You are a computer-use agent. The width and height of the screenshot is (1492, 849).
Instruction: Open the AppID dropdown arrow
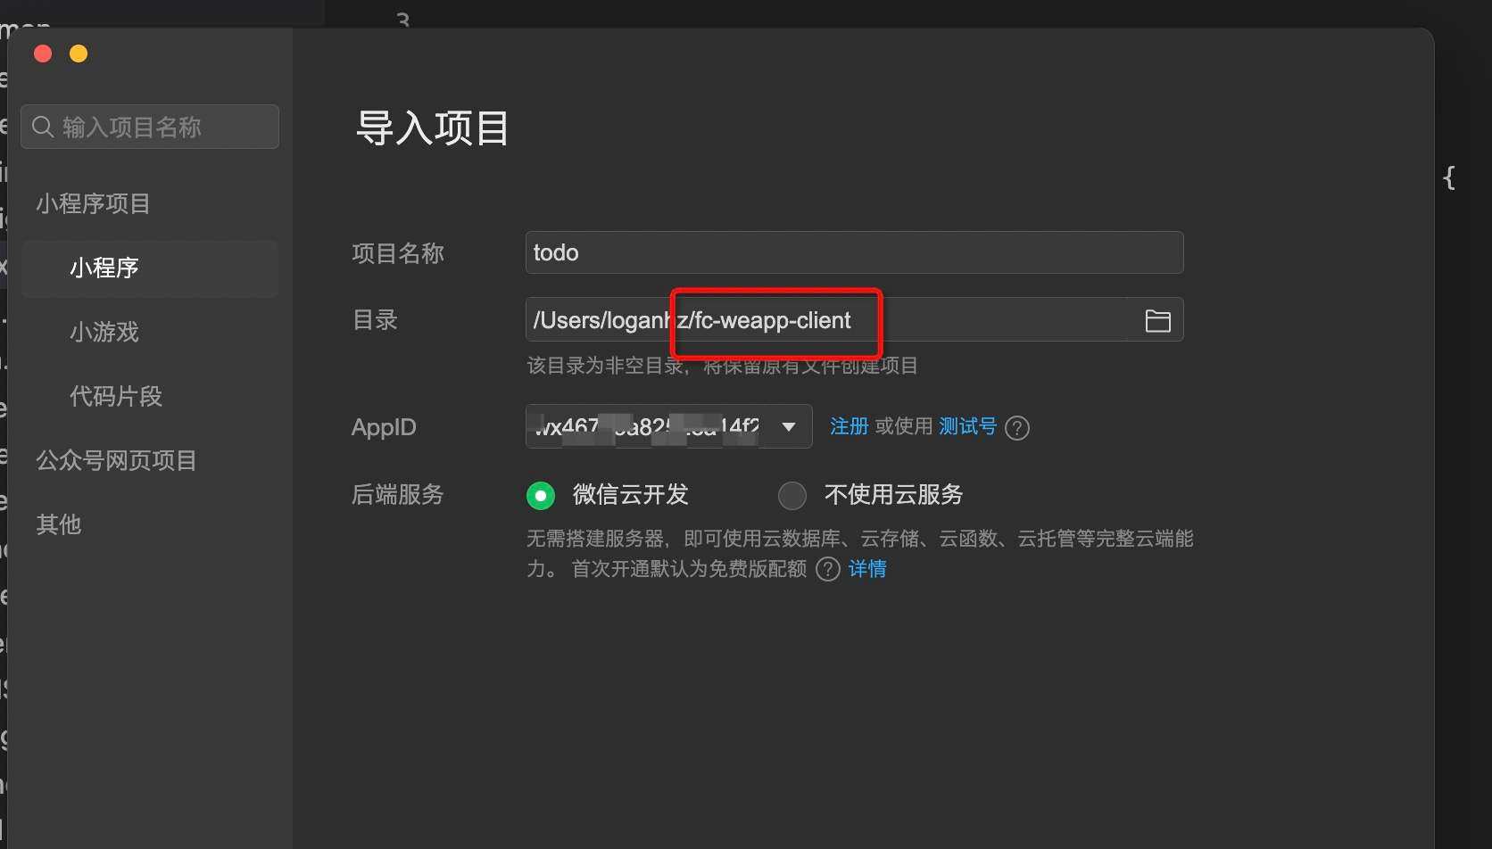point(788,426)
